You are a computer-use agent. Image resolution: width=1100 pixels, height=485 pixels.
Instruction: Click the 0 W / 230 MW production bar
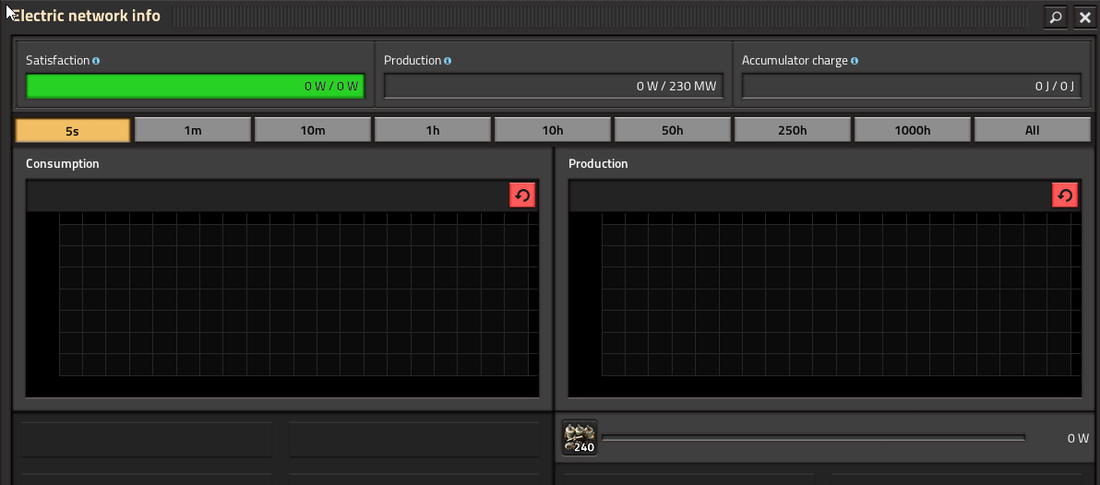553,87
